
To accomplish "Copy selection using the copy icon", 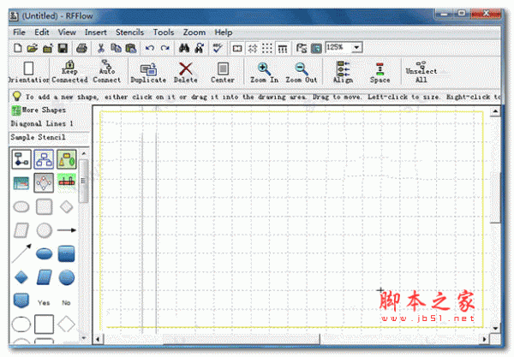I will pyautogui.click(x=116, y=48).
